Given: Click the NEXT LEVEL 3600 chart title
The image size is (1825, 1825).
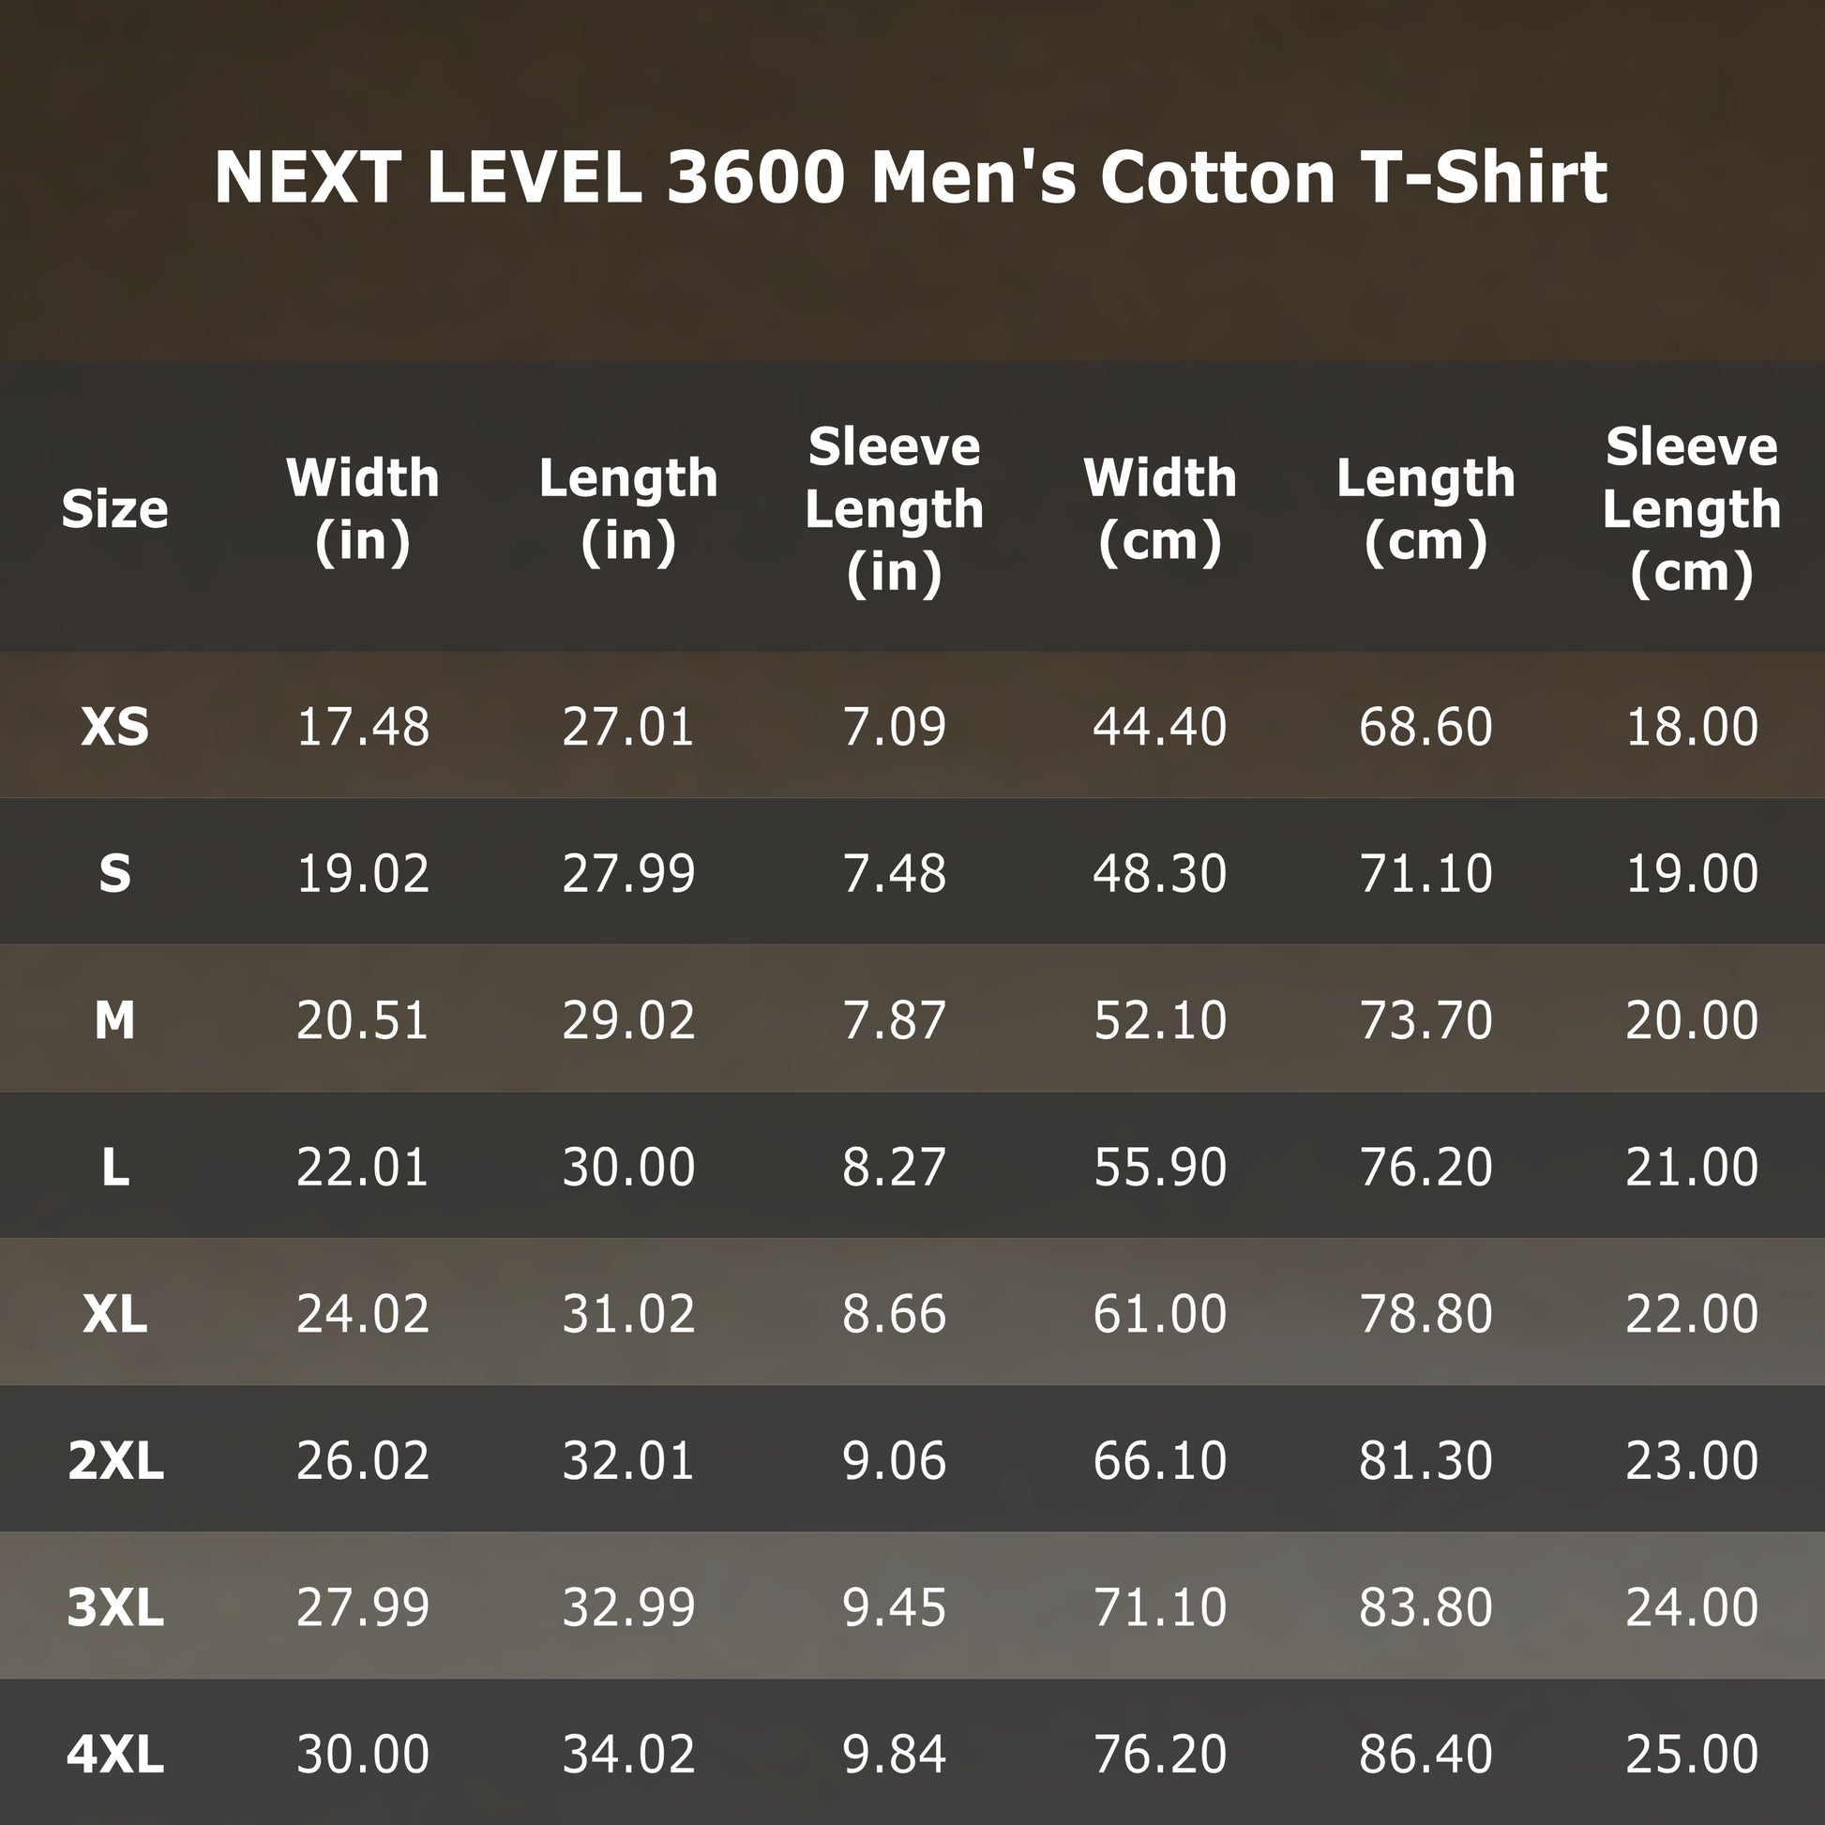Looking at the screenshot, I should click(911, 176).
